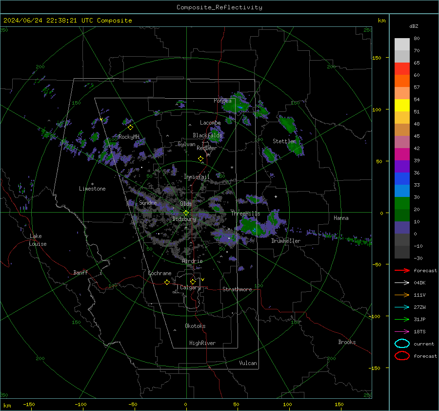Click the 39 dBZ magenta color swatch
The width and height of the screenshot is (439, 411).
(402, 154)
